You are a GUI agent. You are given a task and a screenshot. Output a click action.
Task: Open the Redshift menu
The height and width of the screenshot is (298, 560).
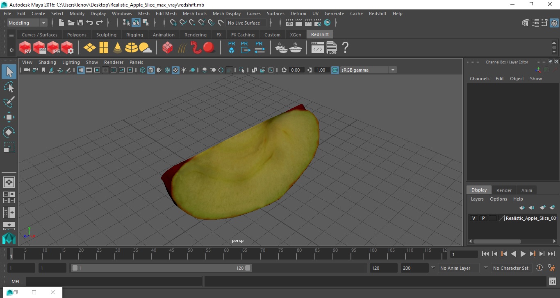(x=378, y=14)
